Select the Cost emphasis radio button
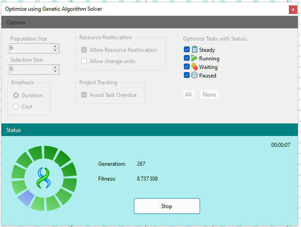Image resolution: width=301 pixels, height=227 pixels. (x=16, y=107)
